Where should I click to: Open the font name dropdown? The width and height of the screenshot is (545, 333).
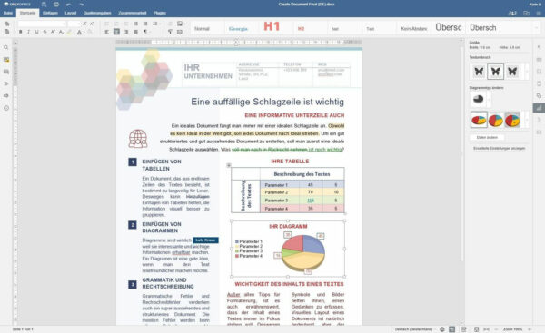point(42,24)
